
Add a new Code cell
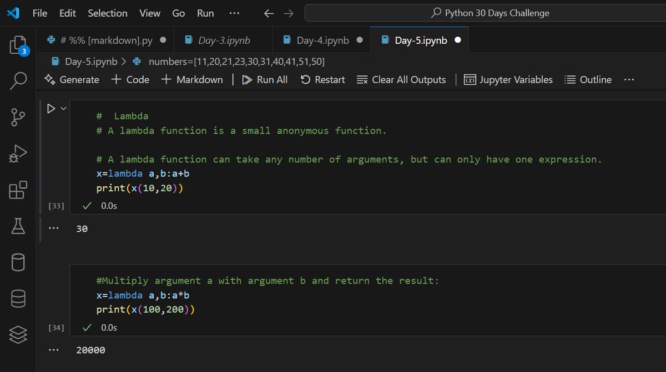130,80
